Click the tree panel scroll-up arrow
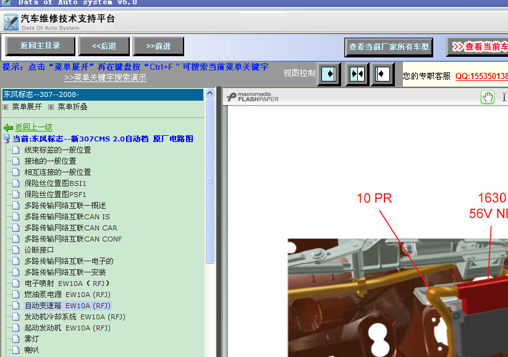 pyautogui.click(x=210, y=93)
